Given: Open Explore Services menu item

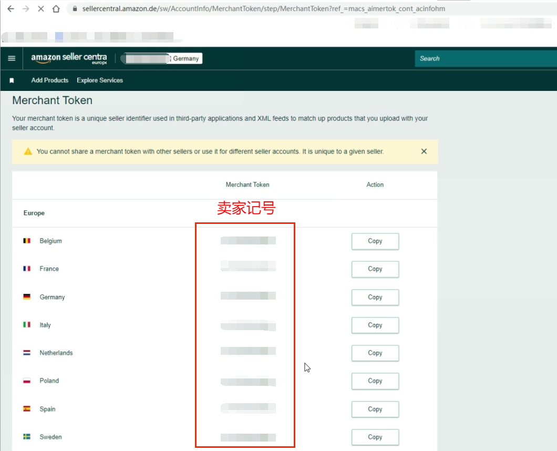Looking at the screenshot, I should pos(100,80).
